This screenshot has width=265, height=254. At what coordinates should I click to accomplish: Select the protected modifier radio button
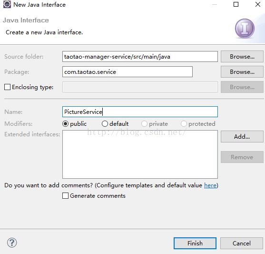(184, 124)
